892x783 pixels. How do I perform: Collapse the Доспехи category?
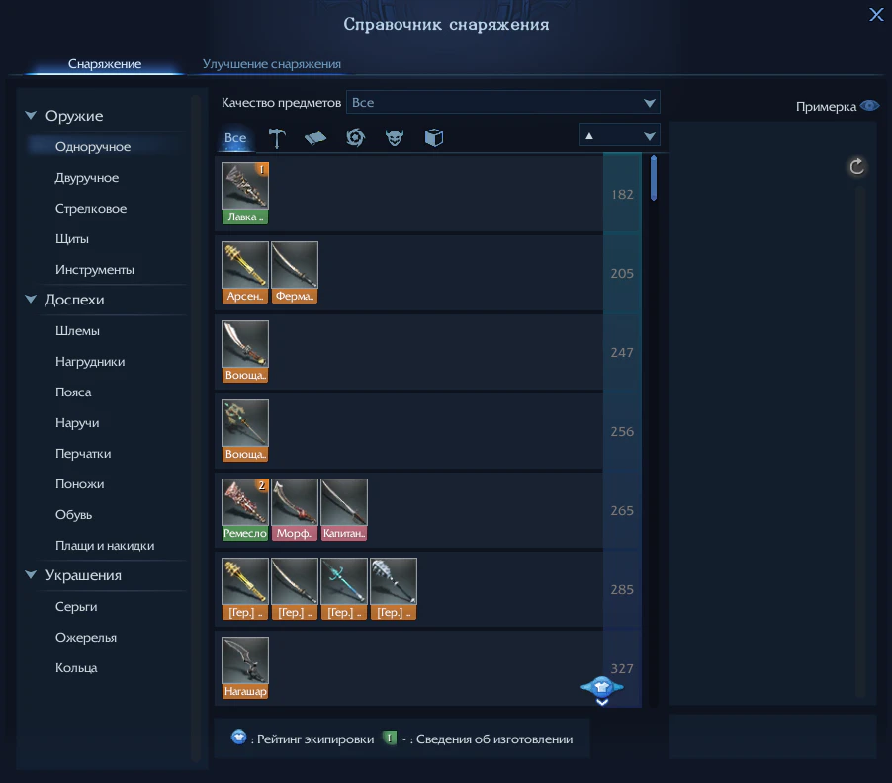[x=31, y=300]
